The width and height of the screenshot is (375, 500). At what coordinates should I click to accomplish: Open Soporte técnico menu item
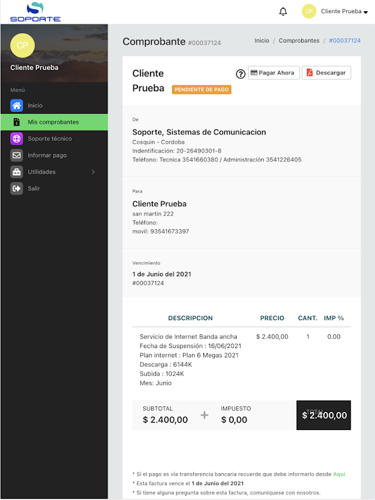50,139
